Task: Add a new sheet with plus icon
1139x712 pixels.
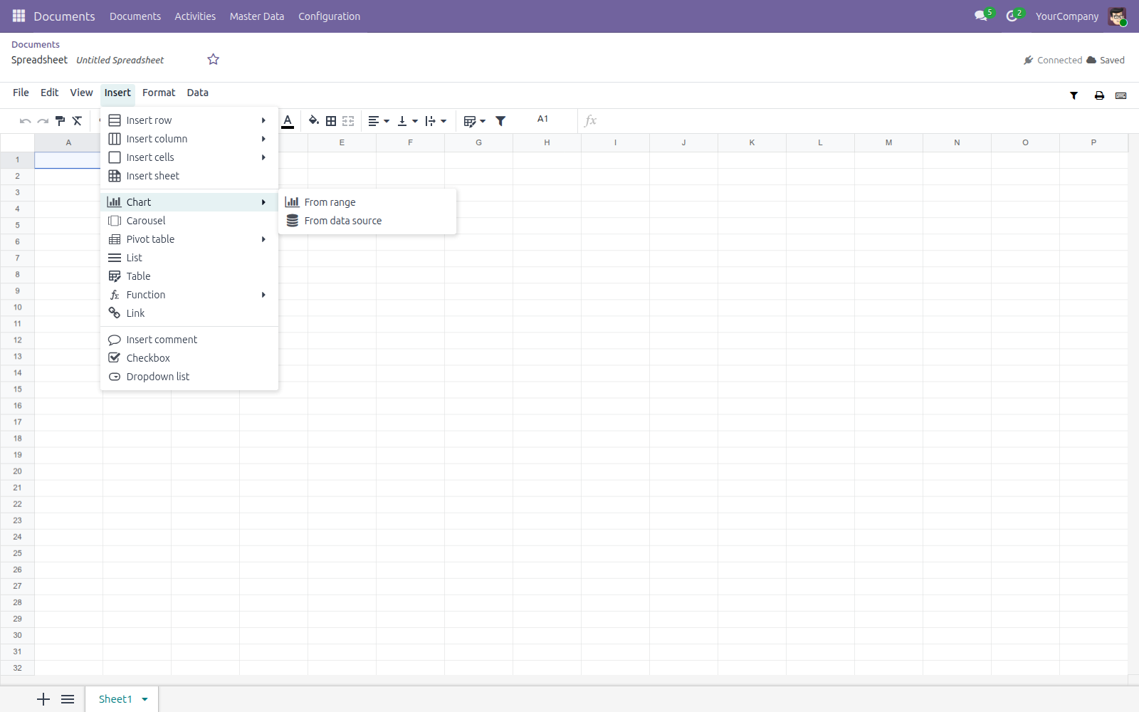Action: [x=43, y=699]
